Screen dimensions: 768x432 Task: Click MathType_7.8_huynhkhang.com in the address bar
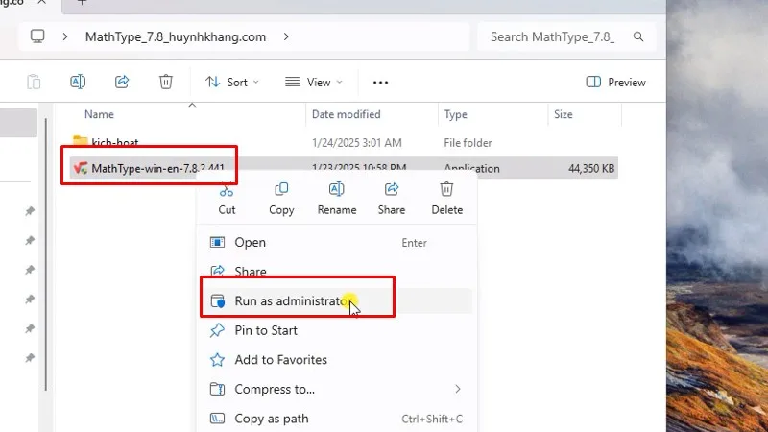pyautogui.click(x=176, y=36)
